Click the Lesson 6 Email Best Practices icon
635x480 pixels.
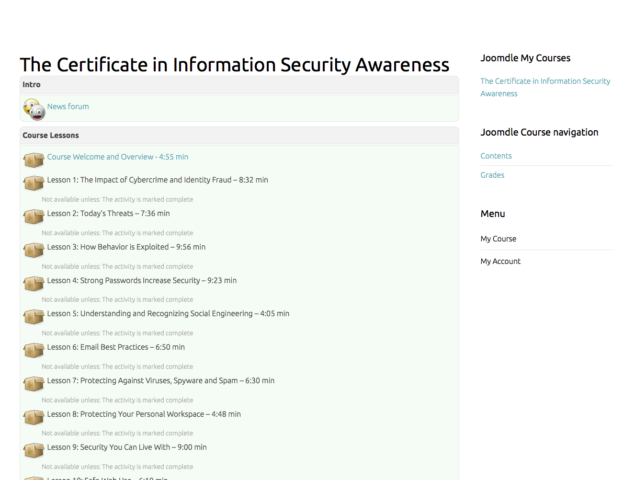coord(34,350)
